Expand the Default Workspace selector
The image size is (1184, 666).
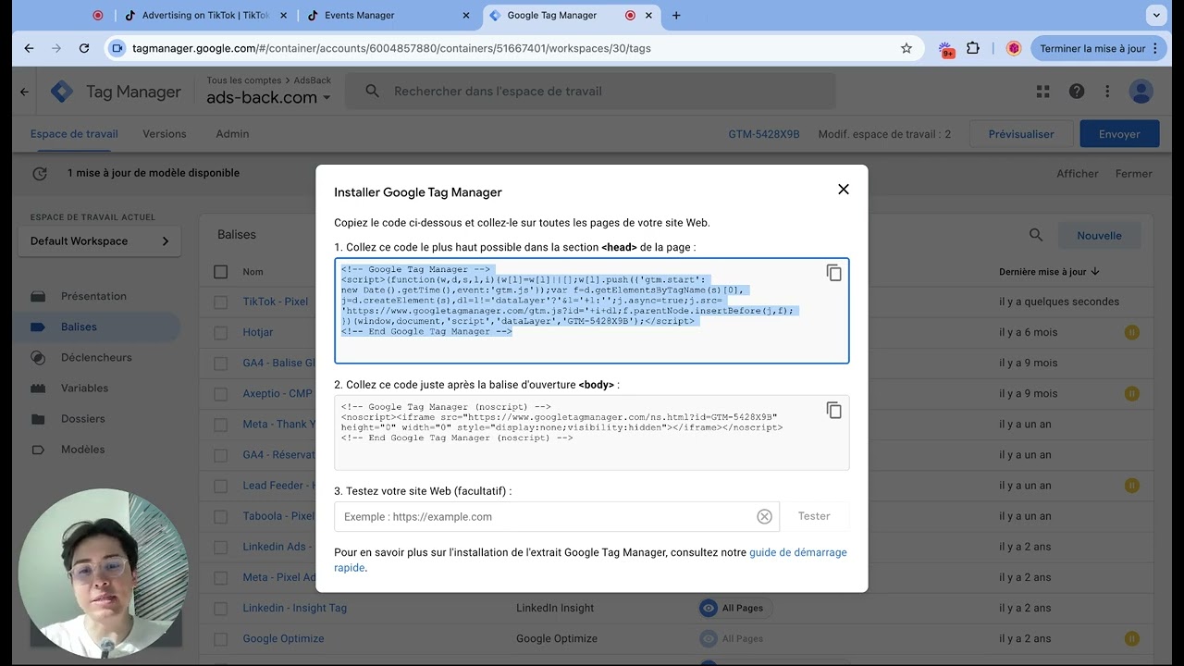coord(100,241)
